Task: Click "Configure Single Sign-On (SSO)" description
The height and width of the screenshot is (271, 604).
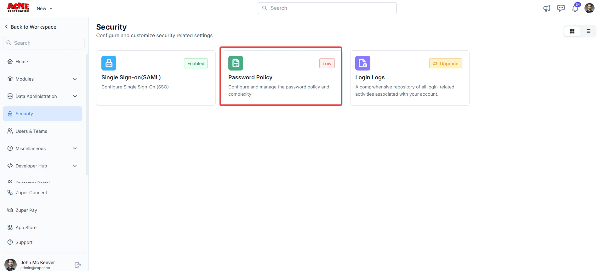Action: pyautogui.click(x=135, y=87)
